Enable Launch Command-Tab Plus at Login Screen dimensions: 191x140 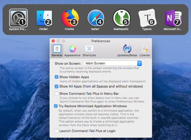[x=56, y=131]
